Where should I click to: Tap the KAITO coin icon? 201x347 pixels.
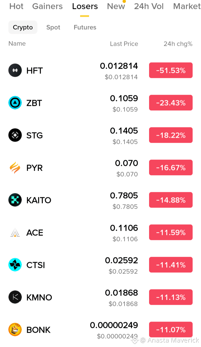[15, 200]
